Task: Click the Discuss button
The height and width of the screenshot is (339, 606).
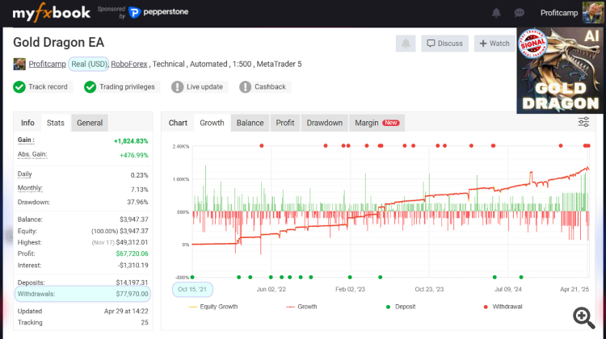Action: coord(445,44)
